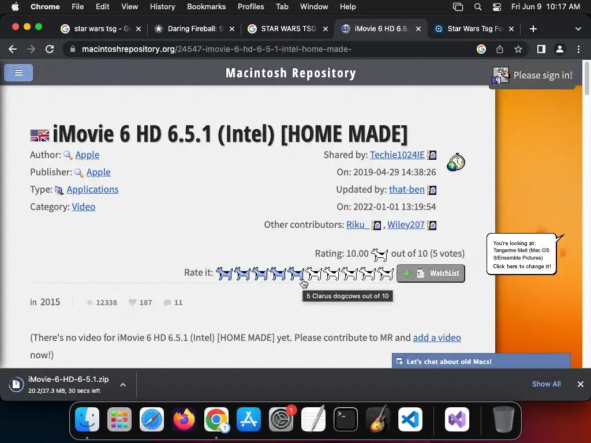The height and width of the screenshot is (443, 591).
Task: Open the Video category link
Action: click(x=83, y=207)
